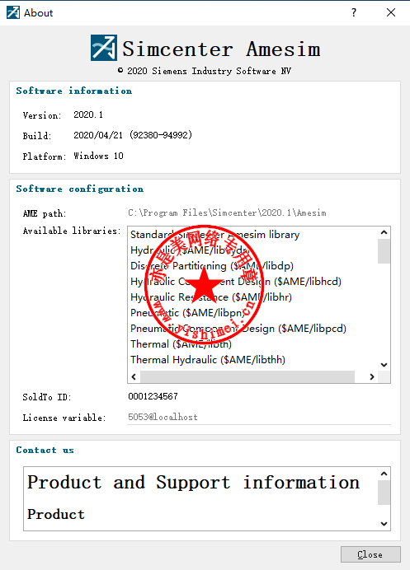Click libraries list scroll up arrow
Viewport: 410px width, 570px height.
click(384, 232)
